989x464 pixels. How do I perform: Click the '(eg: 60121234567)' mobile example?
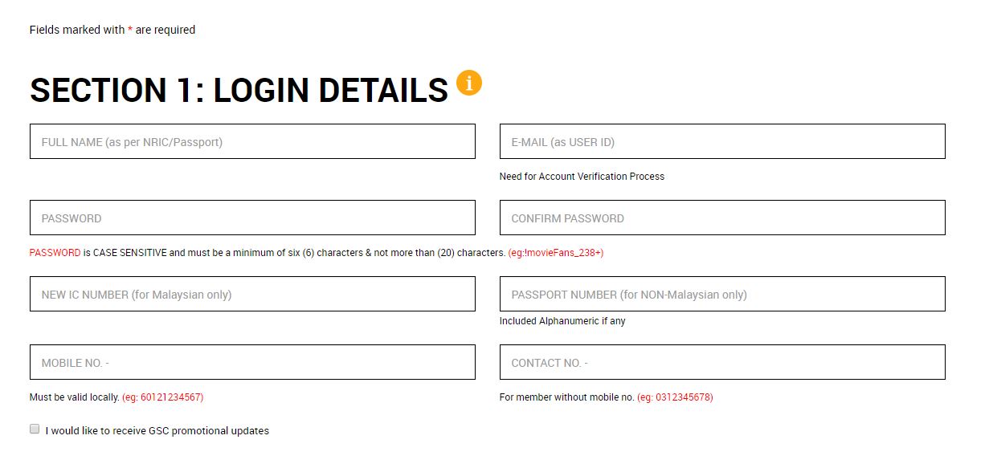163,397
